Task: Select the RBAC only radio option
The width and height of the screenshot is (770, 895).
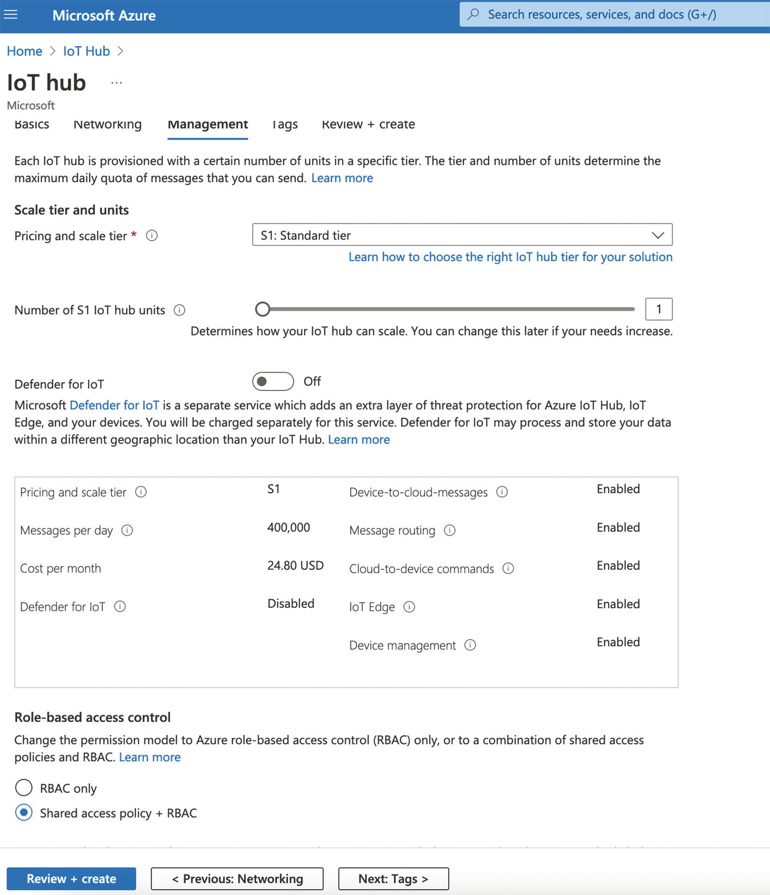Action: click(x=24, y=787)
